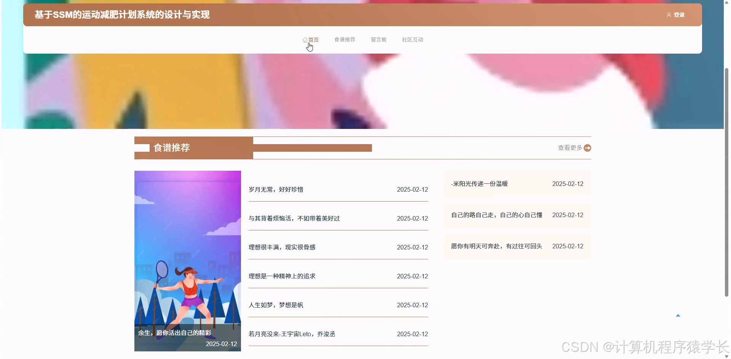Select the home icon next to 首页
Viewport: 731px width, 359px height.
pos(305,40)
